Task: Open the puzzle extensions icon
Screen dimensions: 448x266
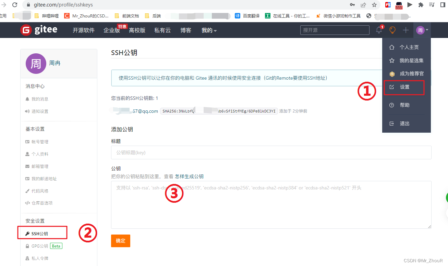Action: (x=421, y=5)
